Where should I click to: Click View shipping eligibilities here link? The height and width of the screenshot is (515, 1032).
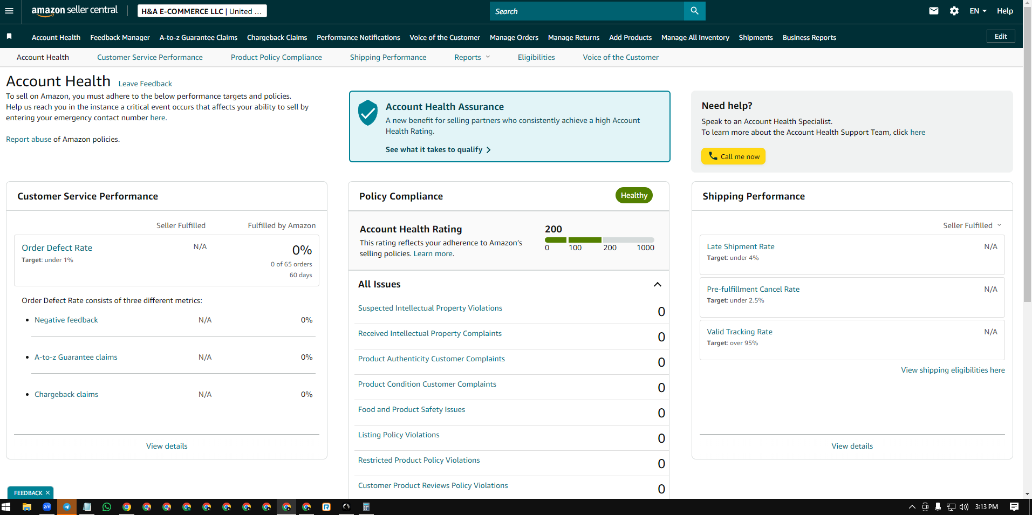click(953, 370)
